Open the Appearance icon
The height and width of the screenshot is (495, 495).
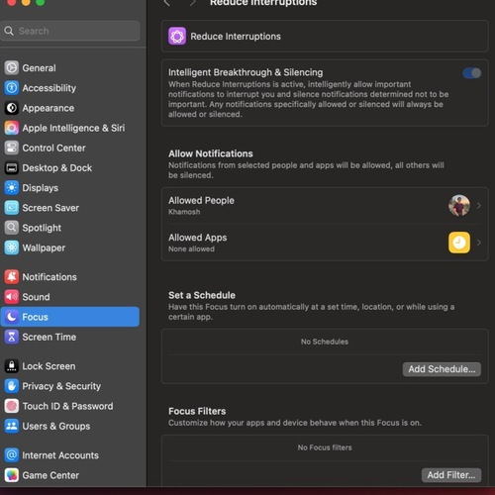12,108
